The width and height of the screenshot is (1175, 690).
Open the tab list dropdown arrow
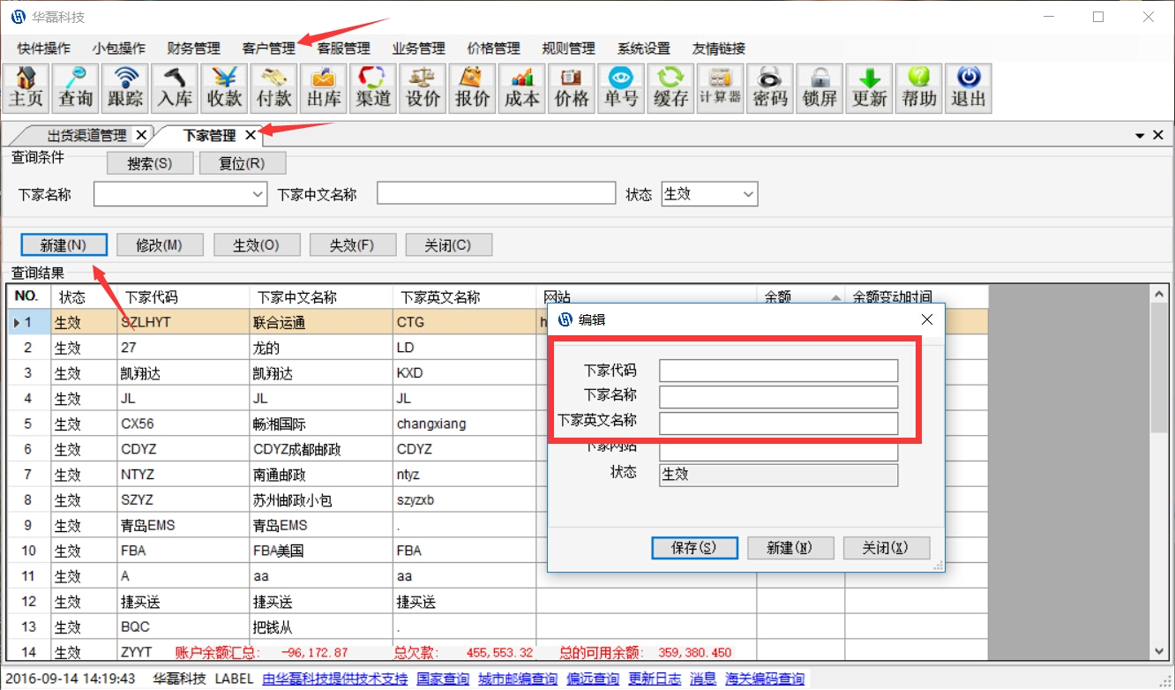click(x=1140, y=135)
